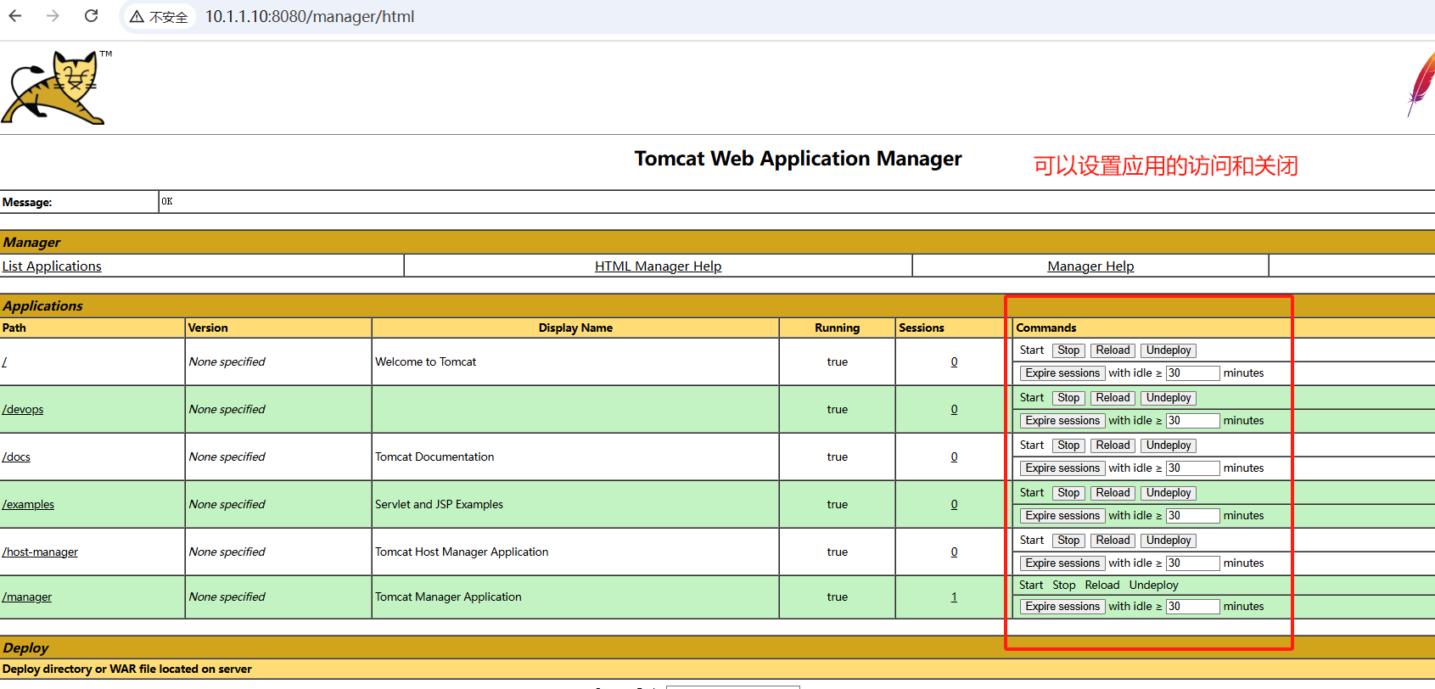Click 'None specified' version in /devops row
Viewport: 1435px width, 689px height.
click(x=227, y=409)
